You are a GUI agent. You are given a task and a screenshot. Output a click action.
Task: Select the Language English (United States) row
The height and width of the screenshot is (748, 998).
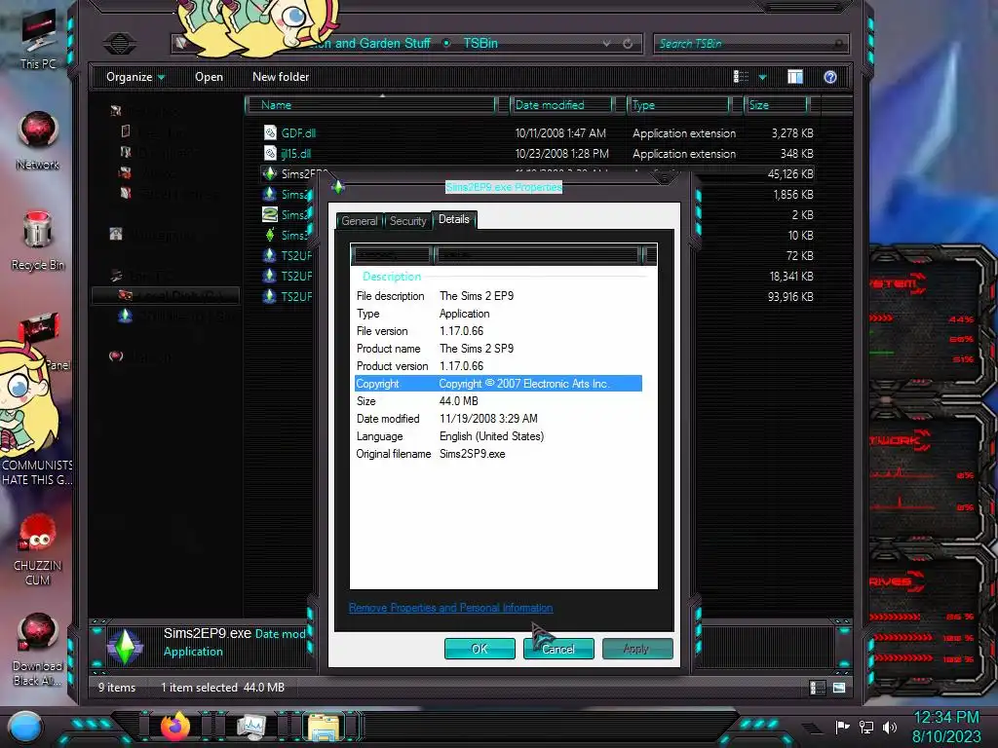coord(498,436)
